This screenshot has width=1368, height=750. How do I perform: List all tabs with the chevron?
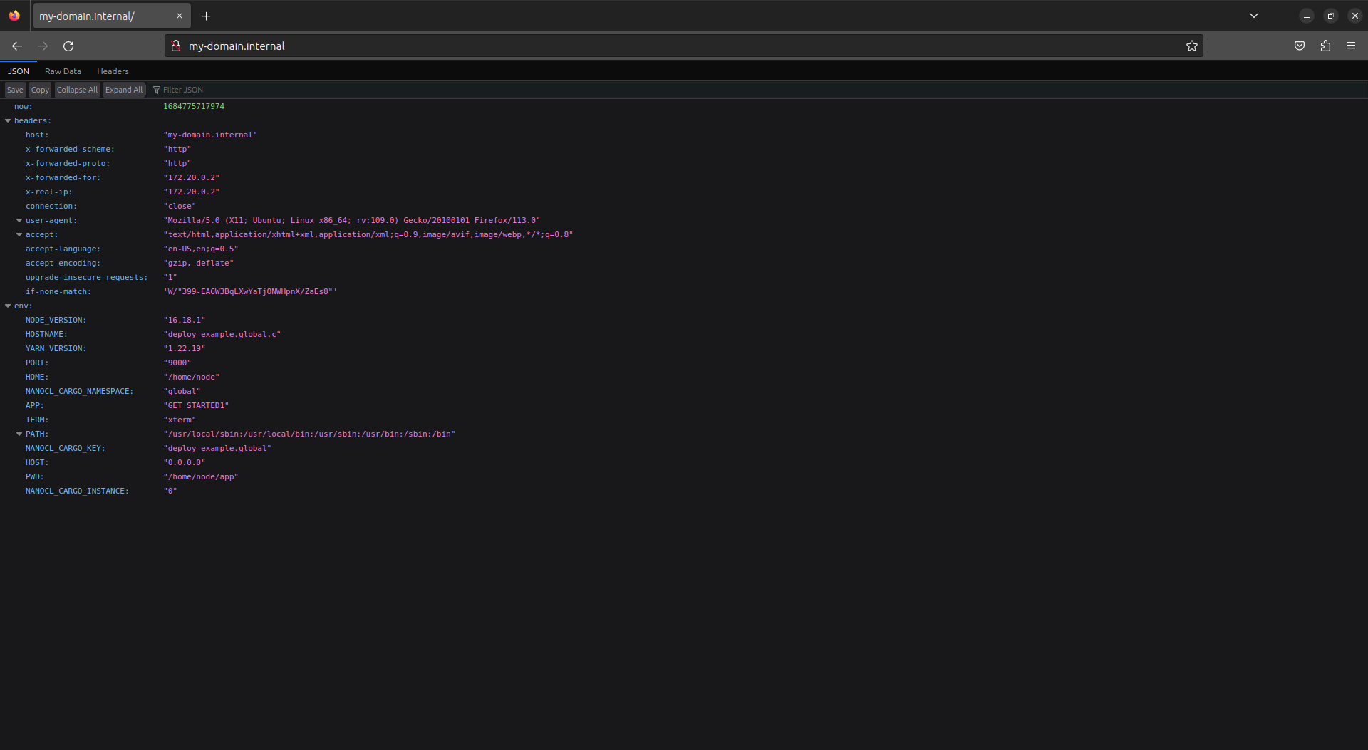pyautogui.click(x=1254, y=16)
